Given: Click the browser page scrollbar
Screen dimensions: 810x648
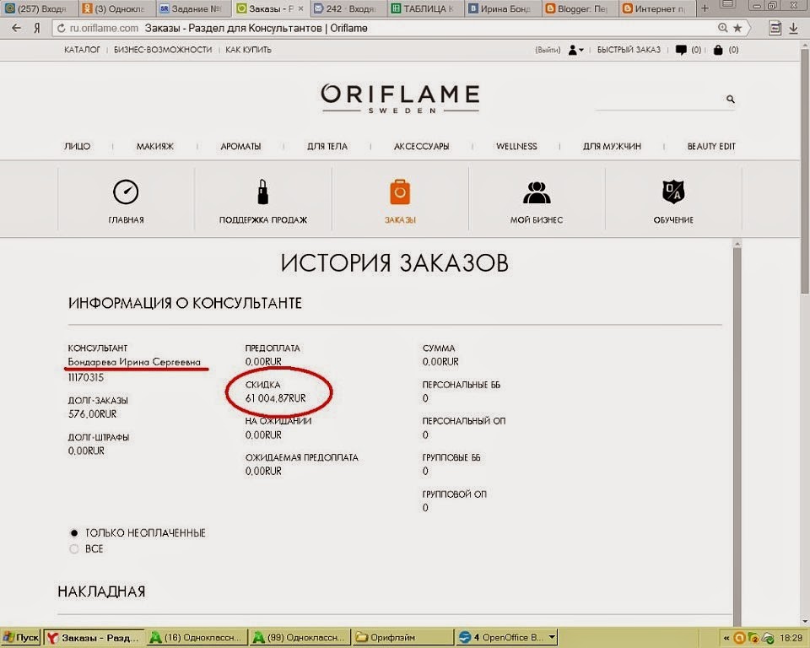Looking at the screenshot, I should [x=805, y=170].
